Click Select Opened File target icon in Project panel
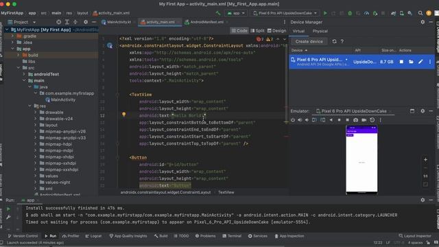439x247 pixels. pyautogui.click(x=58, y=22)
